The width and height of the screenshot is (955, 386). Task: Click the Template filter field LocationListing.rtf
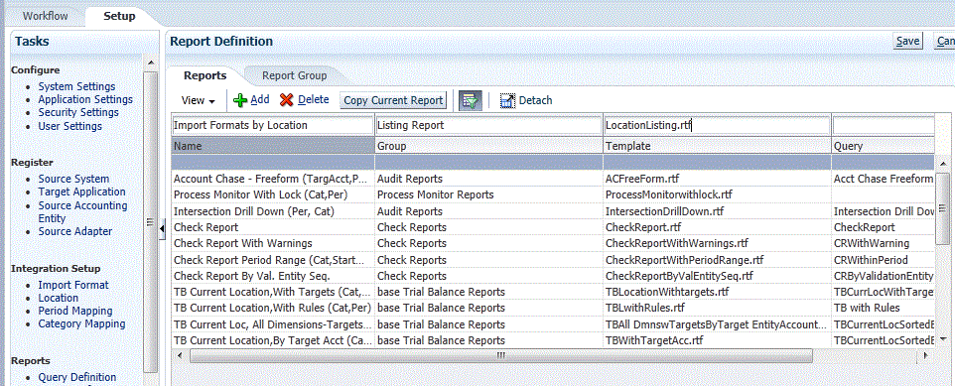pos(717,125)
